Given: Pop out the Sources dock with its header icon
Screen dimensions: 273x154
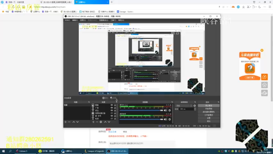Looking at the screenshot, I should 117,102.
